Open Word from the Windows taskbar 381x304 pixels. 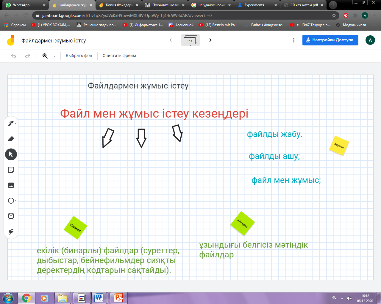tap(99, 298)
